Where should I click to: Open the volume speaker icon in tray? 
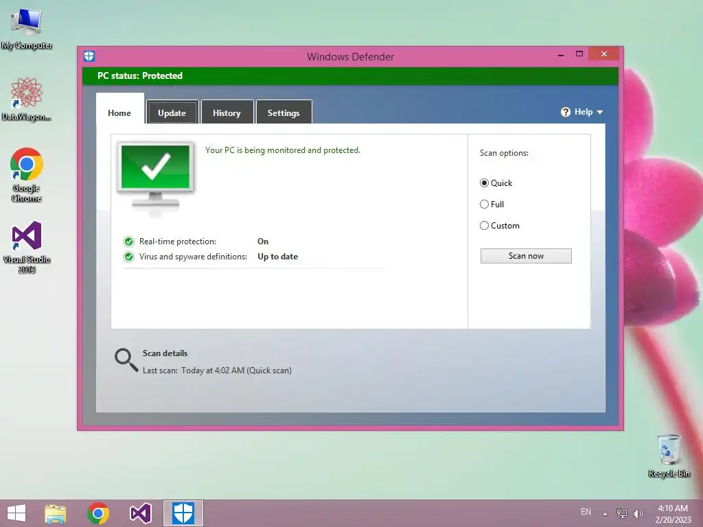click(638, 513)
